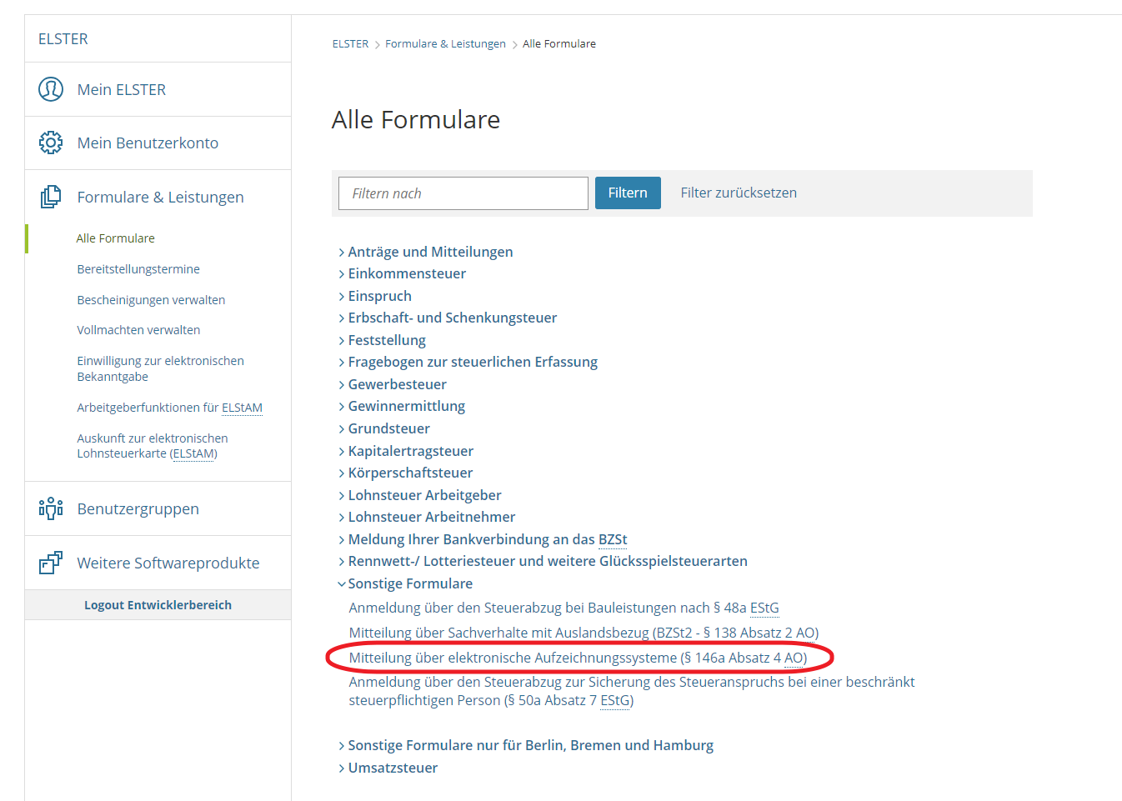Expand Anträge und Mitteilungen

(425, 252)
